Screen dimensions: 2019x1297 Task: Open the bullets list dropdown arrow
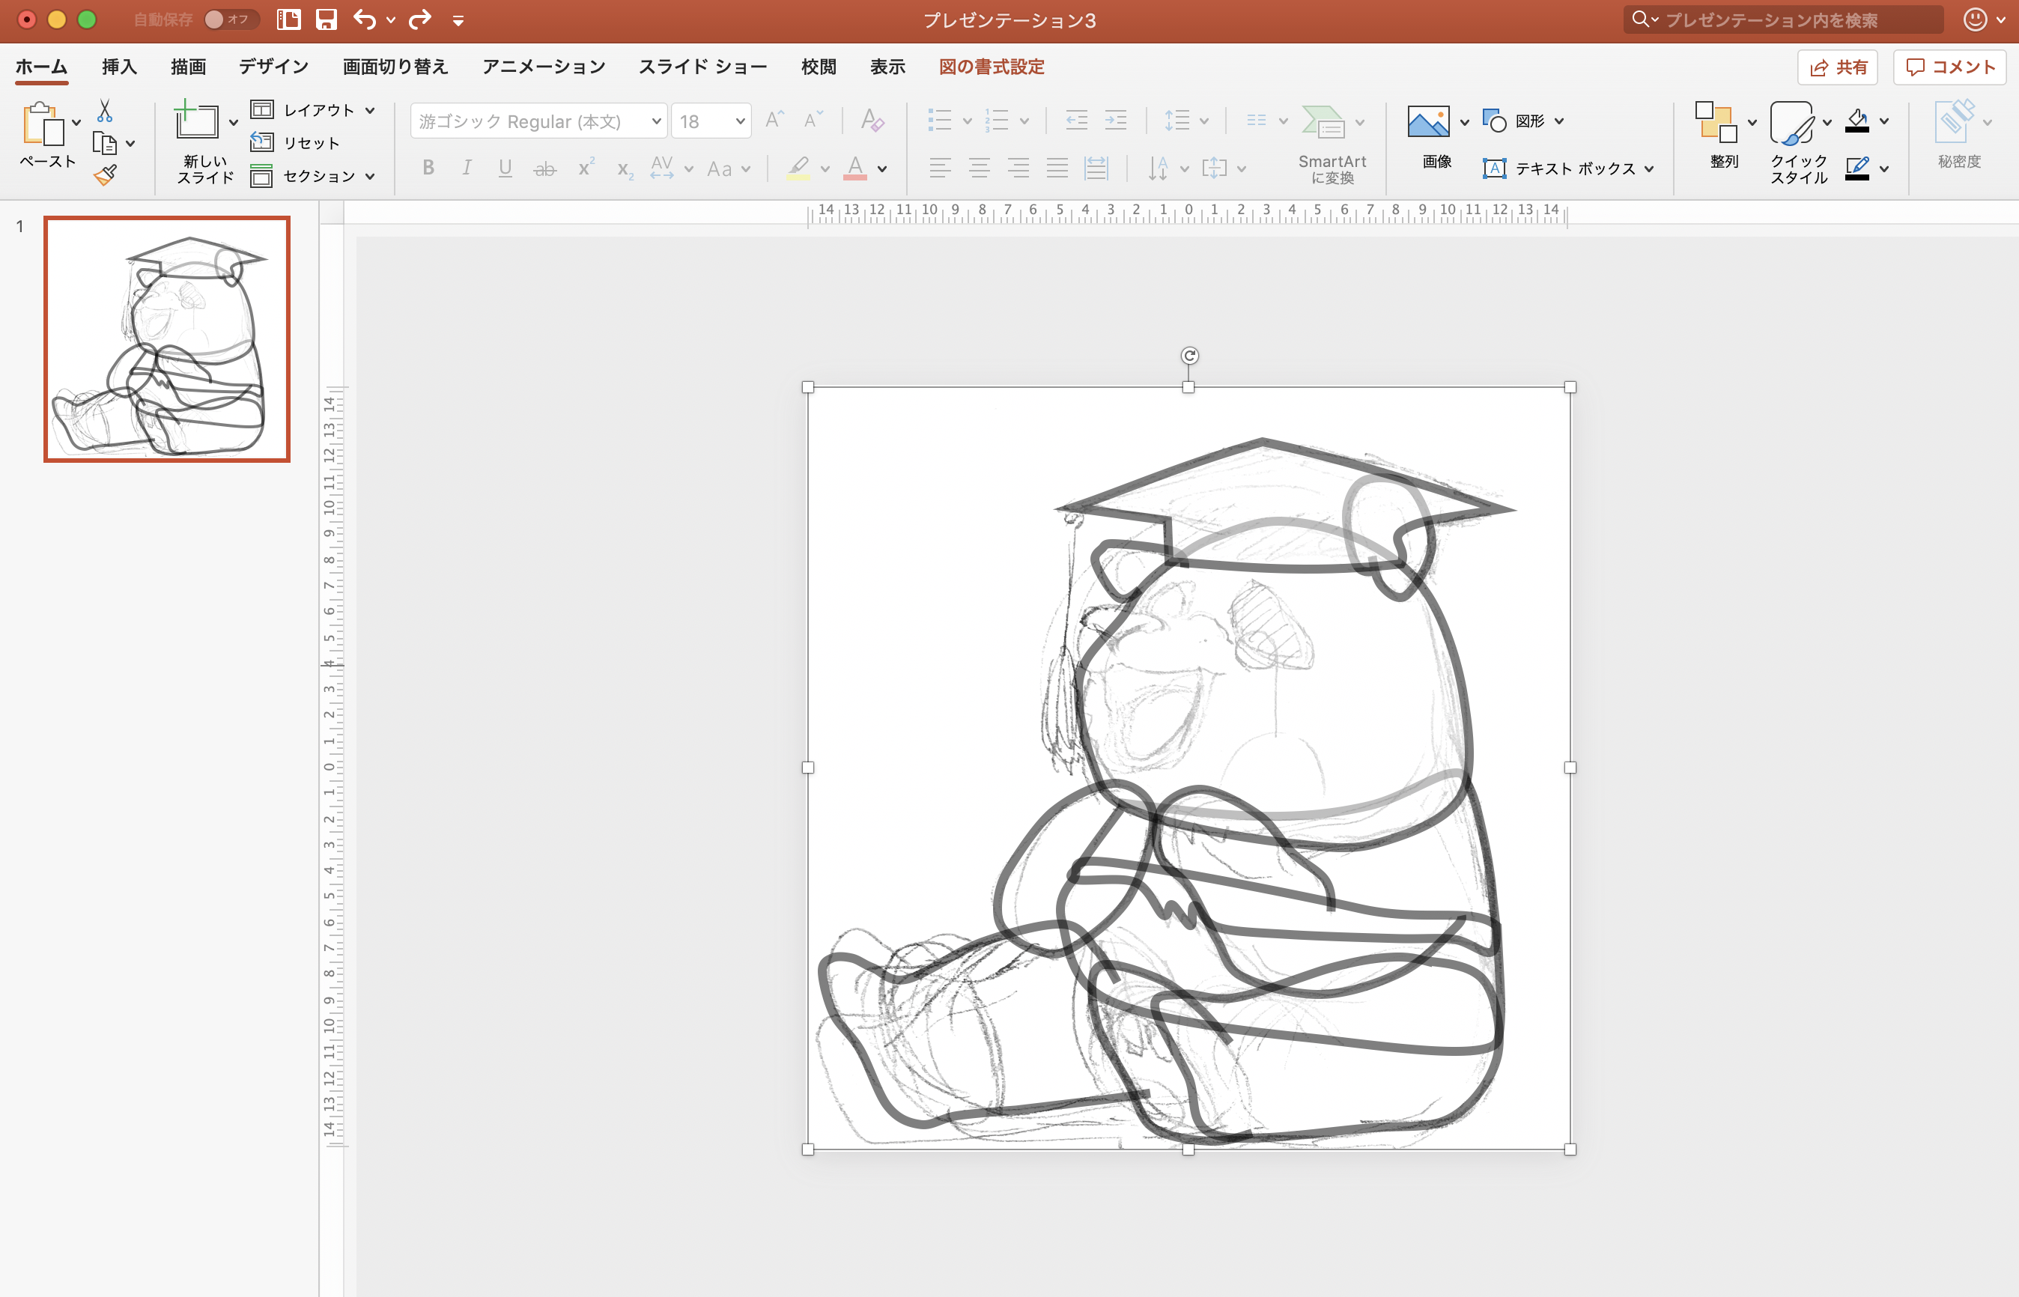967,121
